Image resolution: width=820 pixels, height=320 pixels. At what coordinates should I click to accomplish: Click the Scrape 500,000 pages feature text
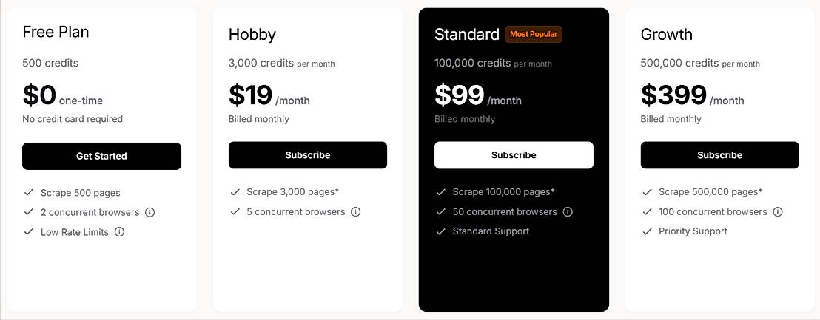[x=710, y=192]
